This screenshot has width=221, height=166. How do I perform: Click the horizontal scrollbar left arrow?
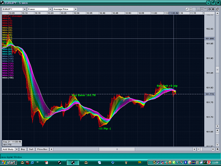click(x=51, y=149)
